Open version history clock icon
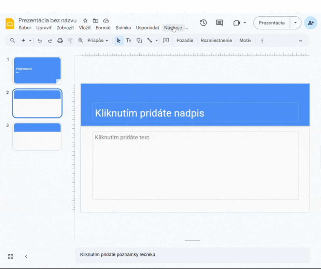The width and height of the screenshot is (321, 269). pos(203,23)
